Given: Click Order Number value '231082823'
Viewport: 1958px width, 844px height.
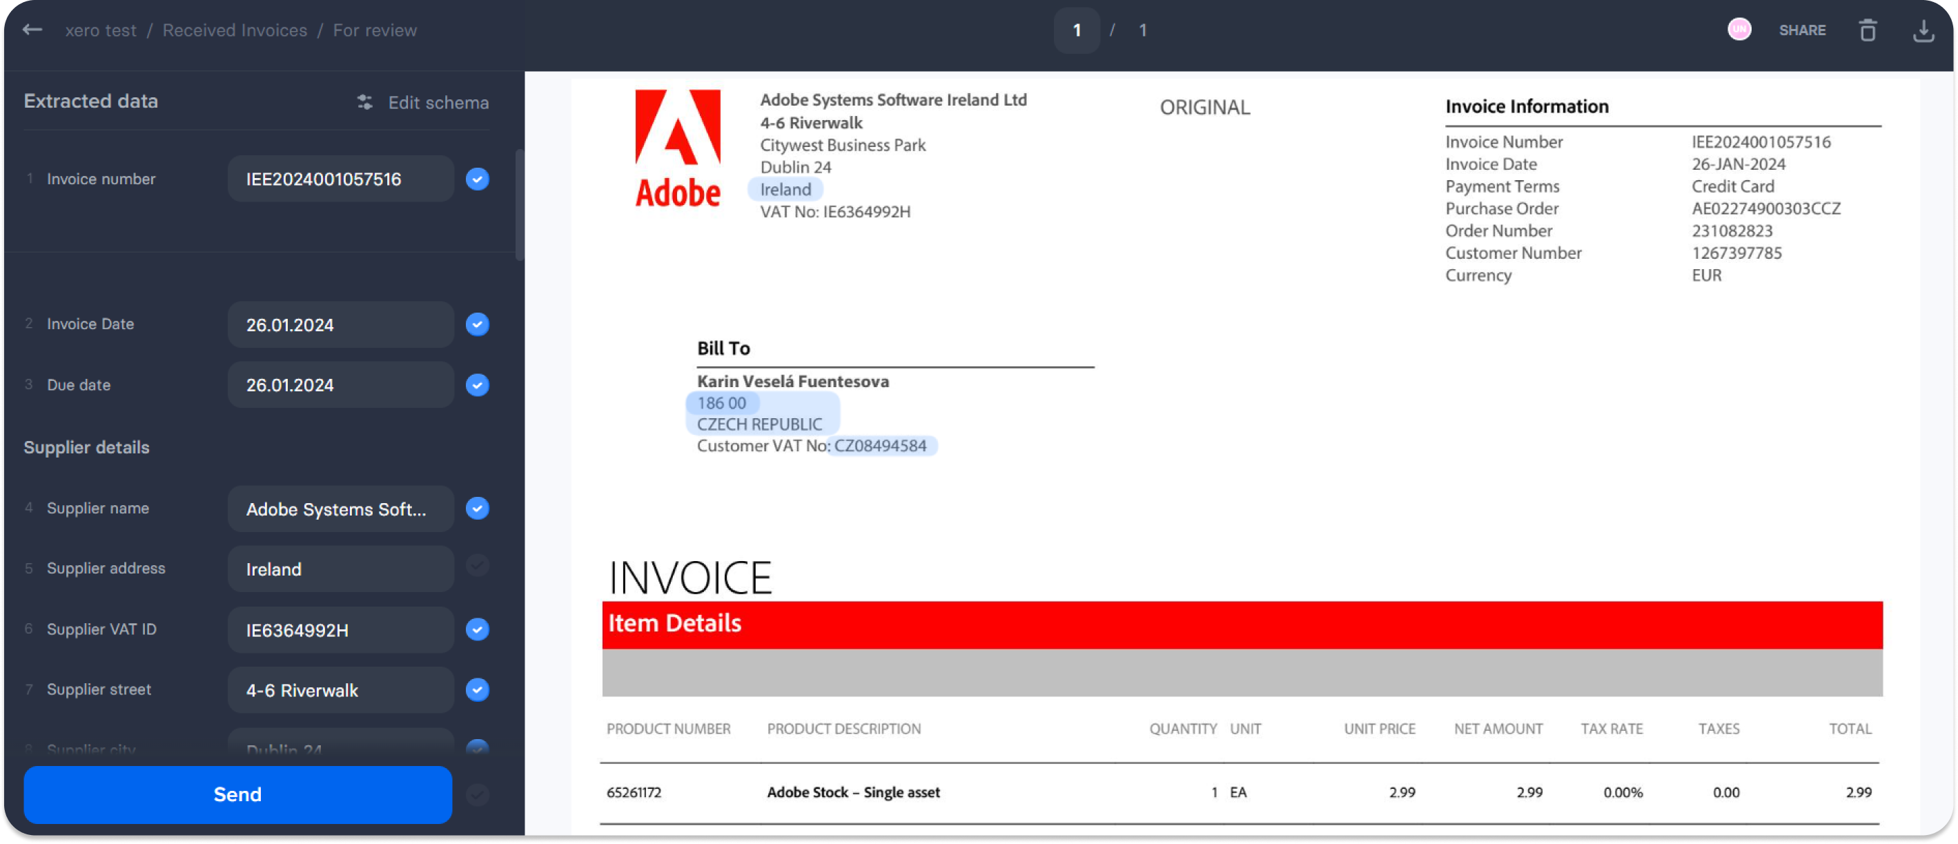Looking at the screenshot, I should [x=1732, y=230].
